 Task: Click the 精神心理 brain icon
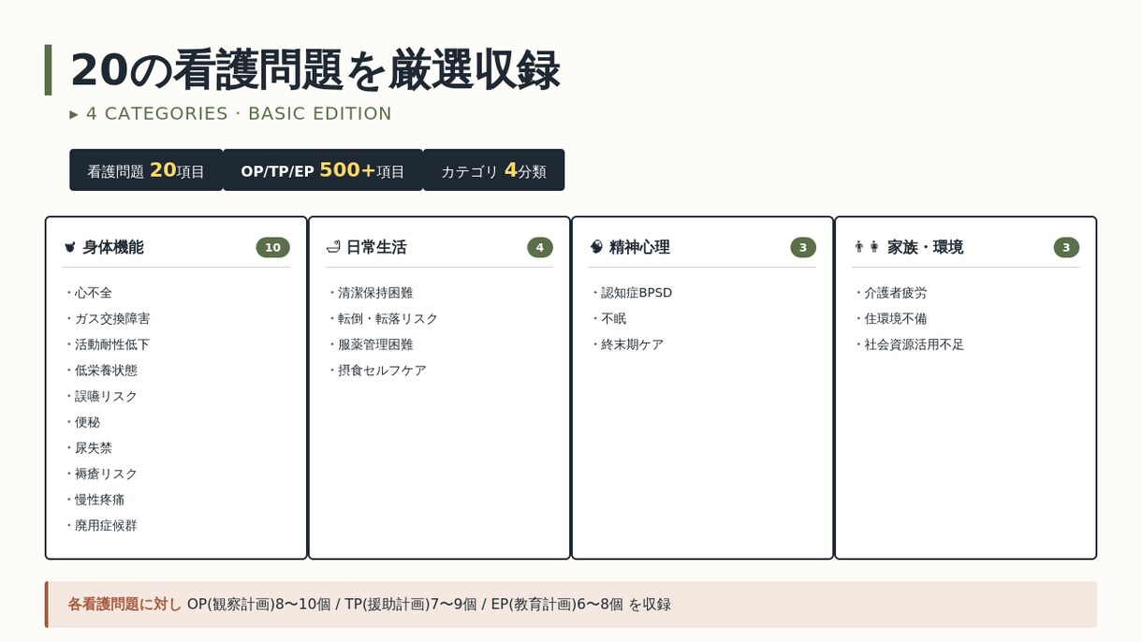(596, 247)
